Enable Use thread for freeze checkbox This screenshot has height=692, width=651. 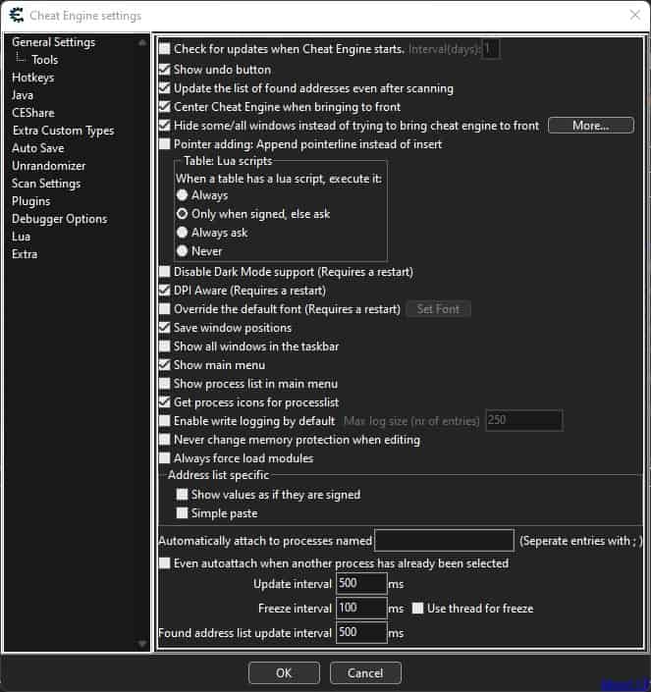click(x=417, y=609)
